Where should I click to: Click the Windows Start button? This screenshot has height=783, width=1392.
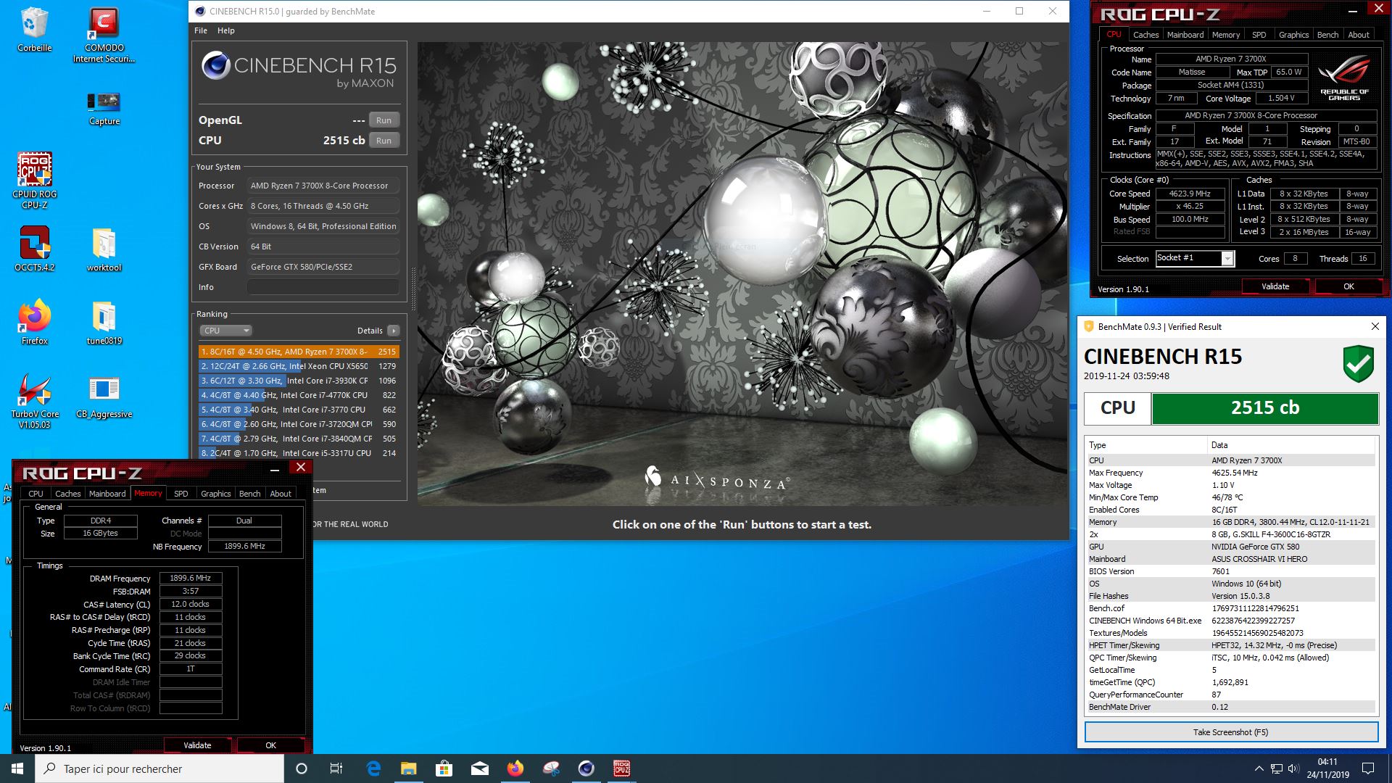[x=17, y=768]
